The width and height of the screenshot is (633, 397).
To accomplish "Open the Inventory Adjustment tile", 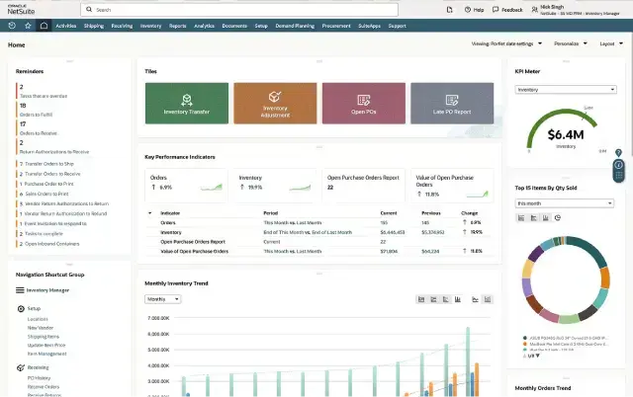I will [274, 104].
